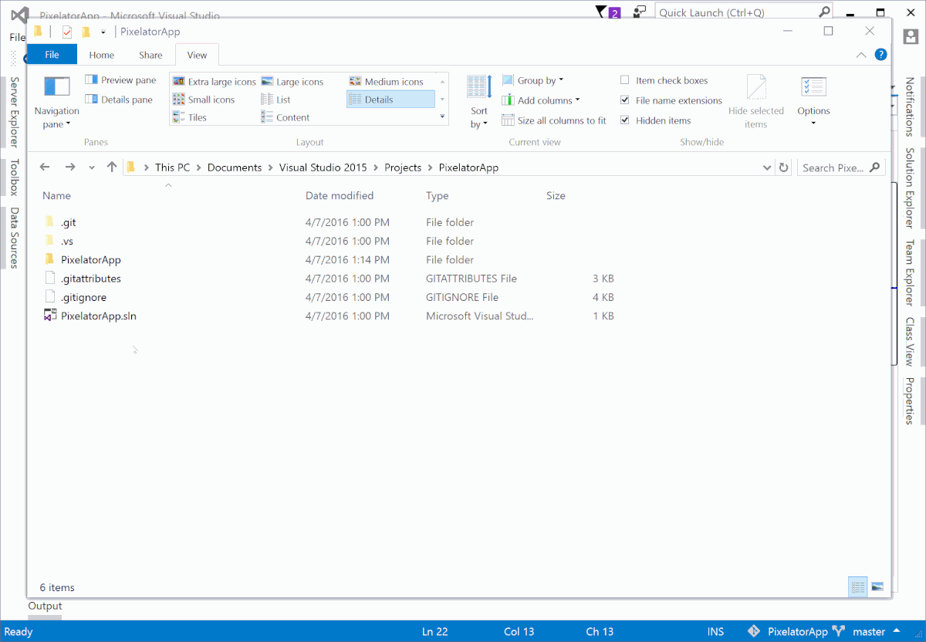Go forward using the right arrow
This screenshot has width=926, height=642.
click(70, 167)
